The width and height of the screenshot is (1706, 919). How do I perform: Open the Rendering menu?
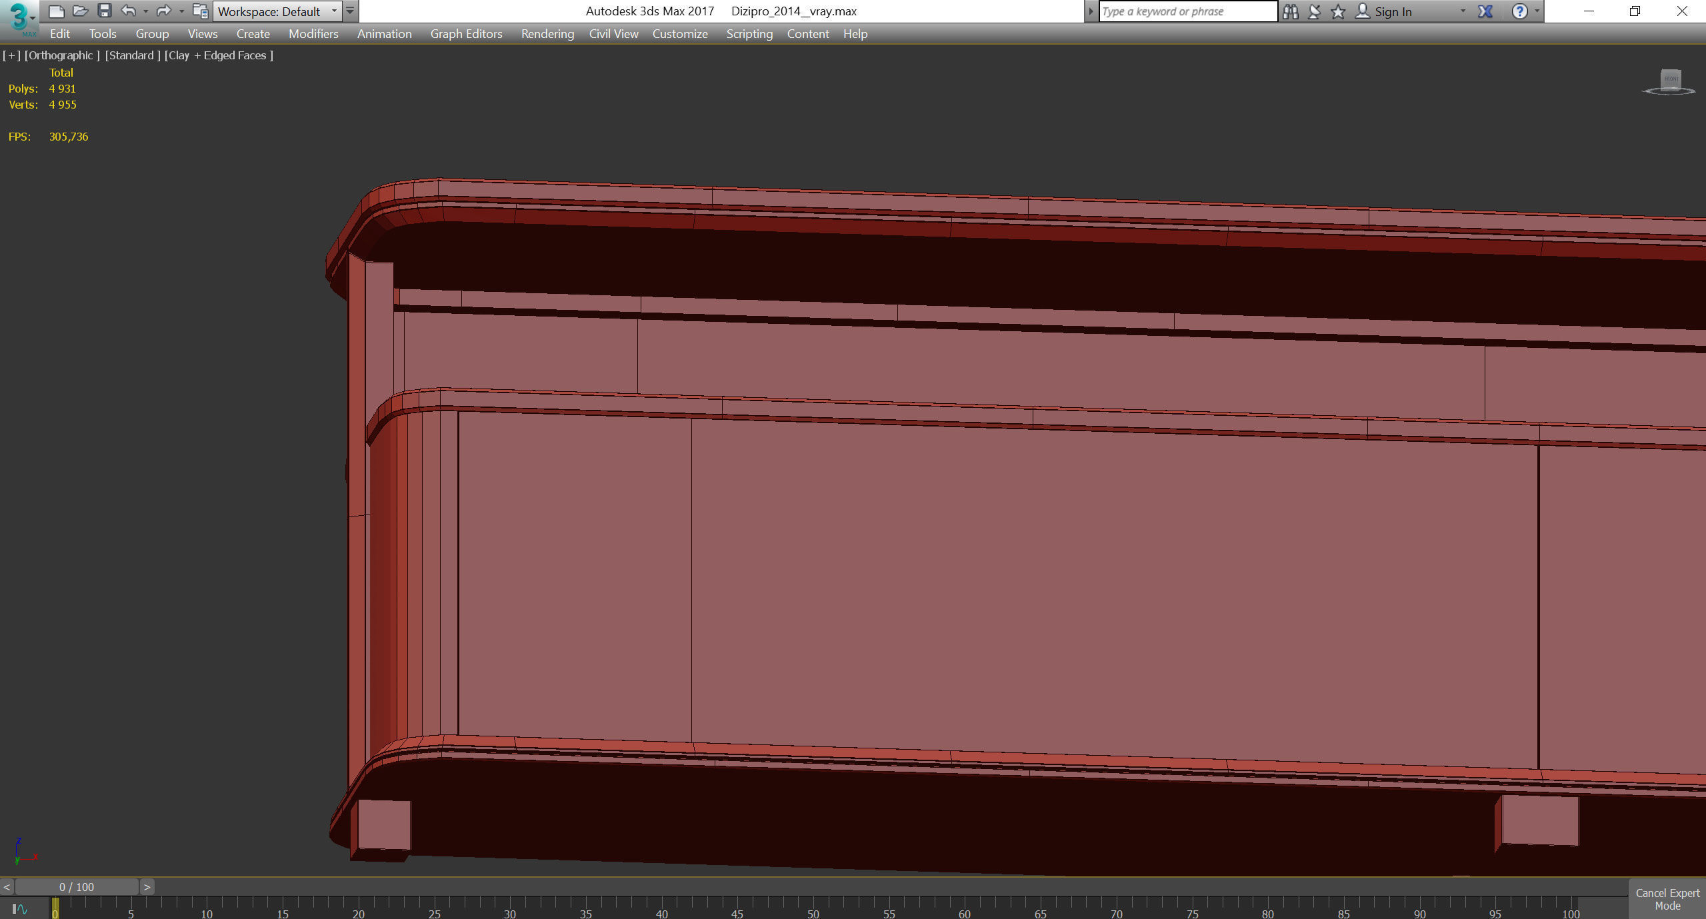547,34
